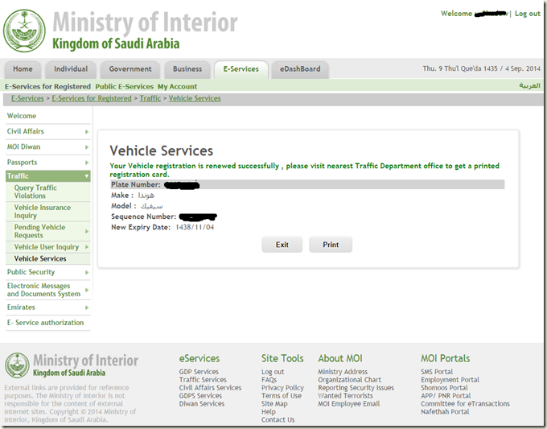Log out using the top-right link
Image resolution: width=547 pixels, height=429 pixels.
click(x=527, y=14)
